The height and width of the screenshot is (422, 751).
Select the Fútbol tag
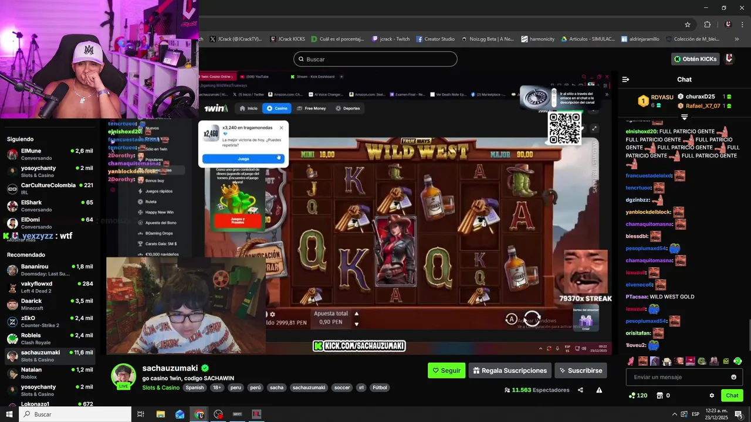tap(380, 387)
